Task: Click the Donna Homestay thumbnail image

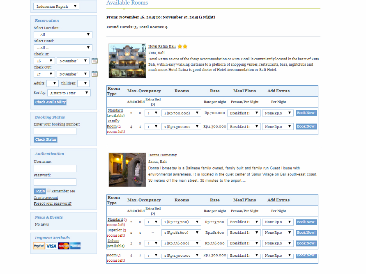Action: tap(127, 170)
